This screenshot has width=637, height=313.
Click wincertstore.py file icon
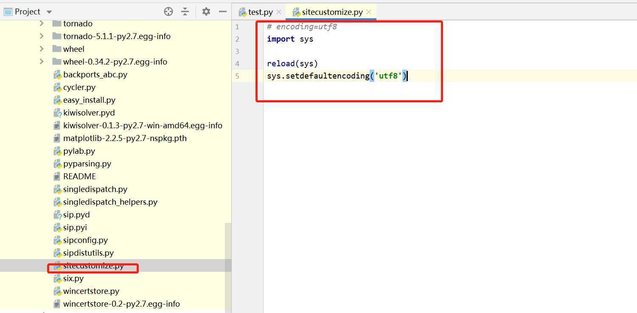57,291
